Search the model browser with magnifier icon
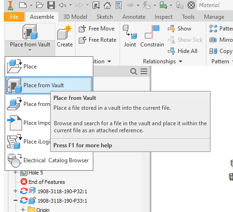 click(134, 71)
